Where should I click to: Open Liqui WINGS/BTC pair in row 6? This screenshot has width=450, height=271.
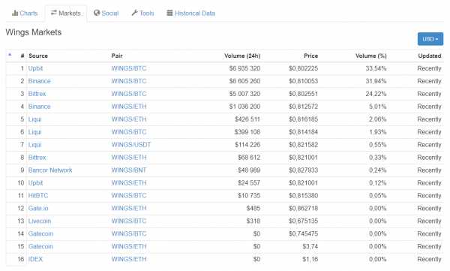coord(129,132)
